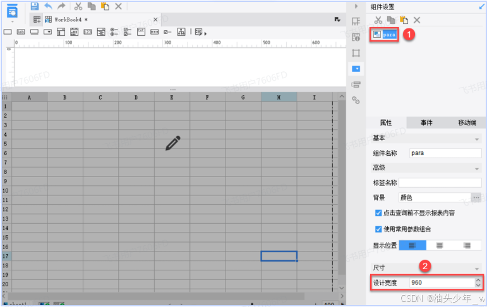The image size is (487, 307).
Task: Select the label widget icon
Action: point(21,32)
